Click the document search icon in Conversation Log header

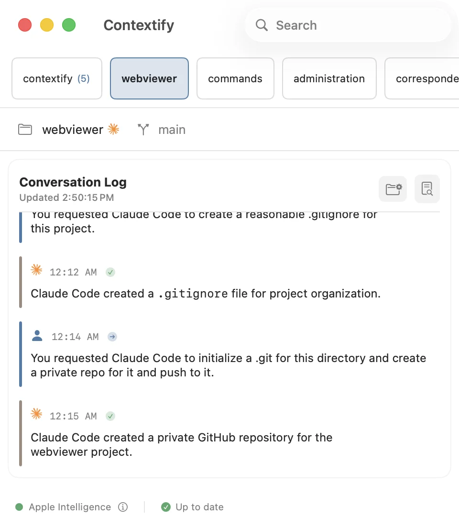427,188
